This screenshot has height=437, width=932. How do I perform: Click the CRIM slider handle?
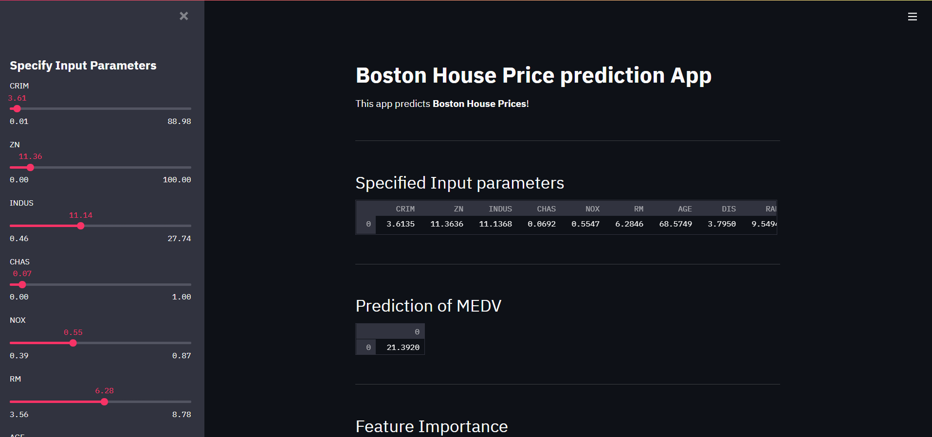17,109
